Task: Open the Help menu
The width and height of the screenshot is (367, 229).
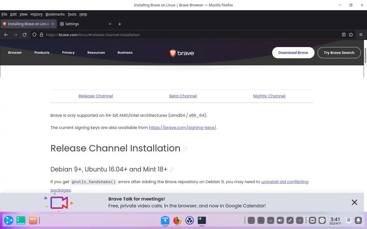Action: pos(83,14)
